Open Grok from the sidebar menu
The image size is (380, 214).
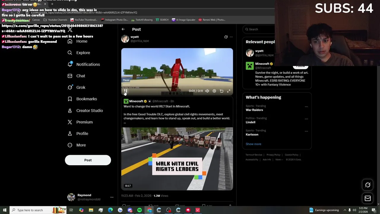click(76, 87)
